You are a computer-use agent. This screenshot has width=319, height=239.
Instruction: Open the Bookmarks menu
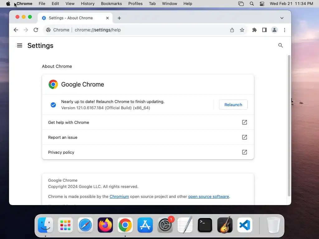pyautogui.click(x=112, y=4)
